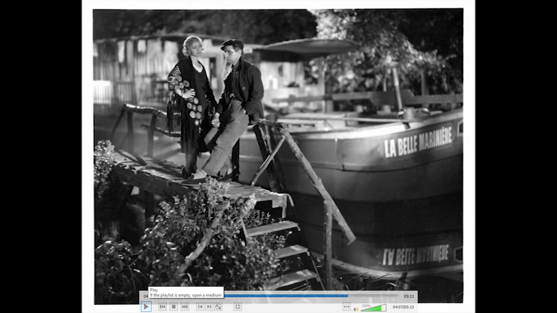Jump to previous media with the rewind-skip button

click(x=162, y=307)
